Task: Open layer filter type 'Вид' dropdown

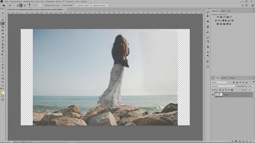Action: (x=219, y=83)
